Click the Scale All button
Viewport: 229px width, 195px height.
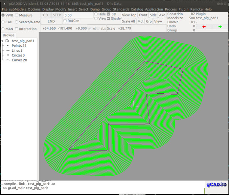128,21
